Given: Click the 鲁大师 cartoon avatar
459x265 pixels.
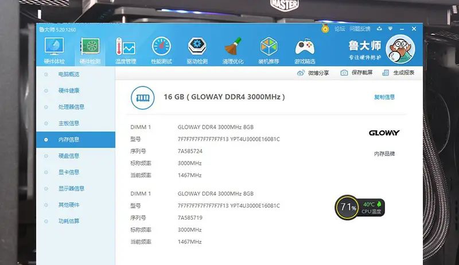Looking at the screenshot, I should point(400,49).
